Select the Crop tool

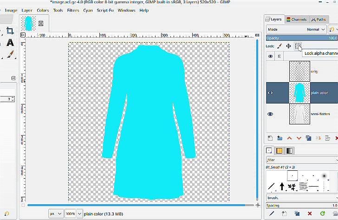pyautogui.click(x=10, y=31)
